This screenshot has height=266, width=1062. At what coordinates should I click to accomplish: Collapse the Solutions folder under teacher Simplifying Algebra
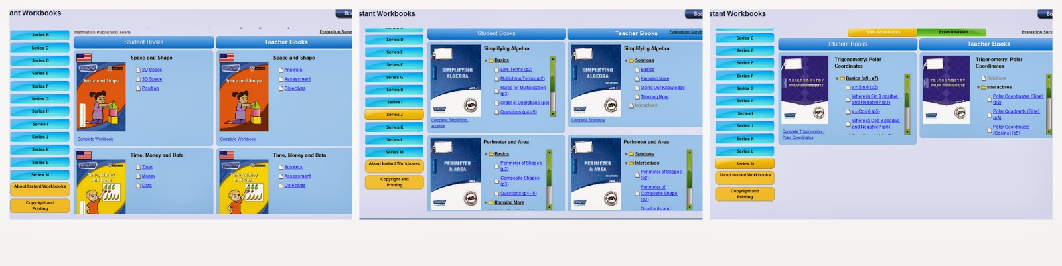click(626, 60)
